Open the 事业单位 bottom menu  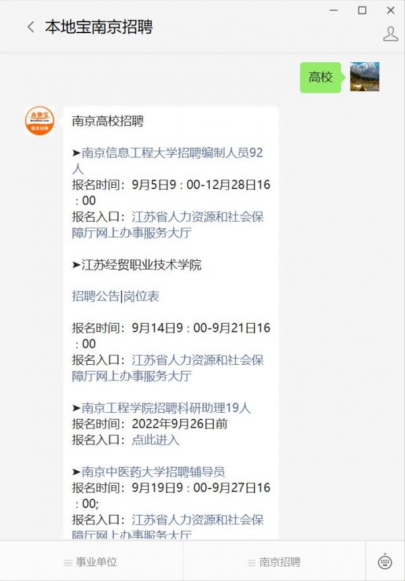click(90, 561)
